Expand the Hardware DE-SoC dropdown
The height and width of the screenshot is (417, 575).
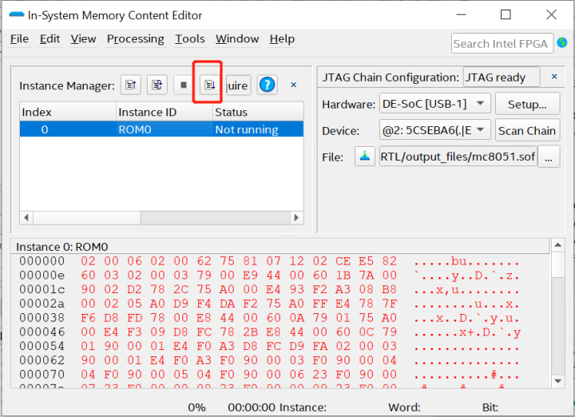(x=435, y=104)
